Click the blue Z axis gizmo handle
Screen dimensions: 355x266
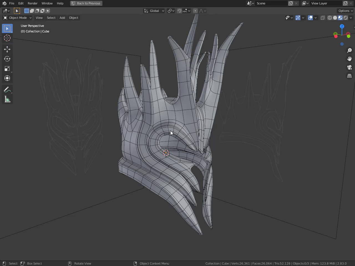coord(342,26)
